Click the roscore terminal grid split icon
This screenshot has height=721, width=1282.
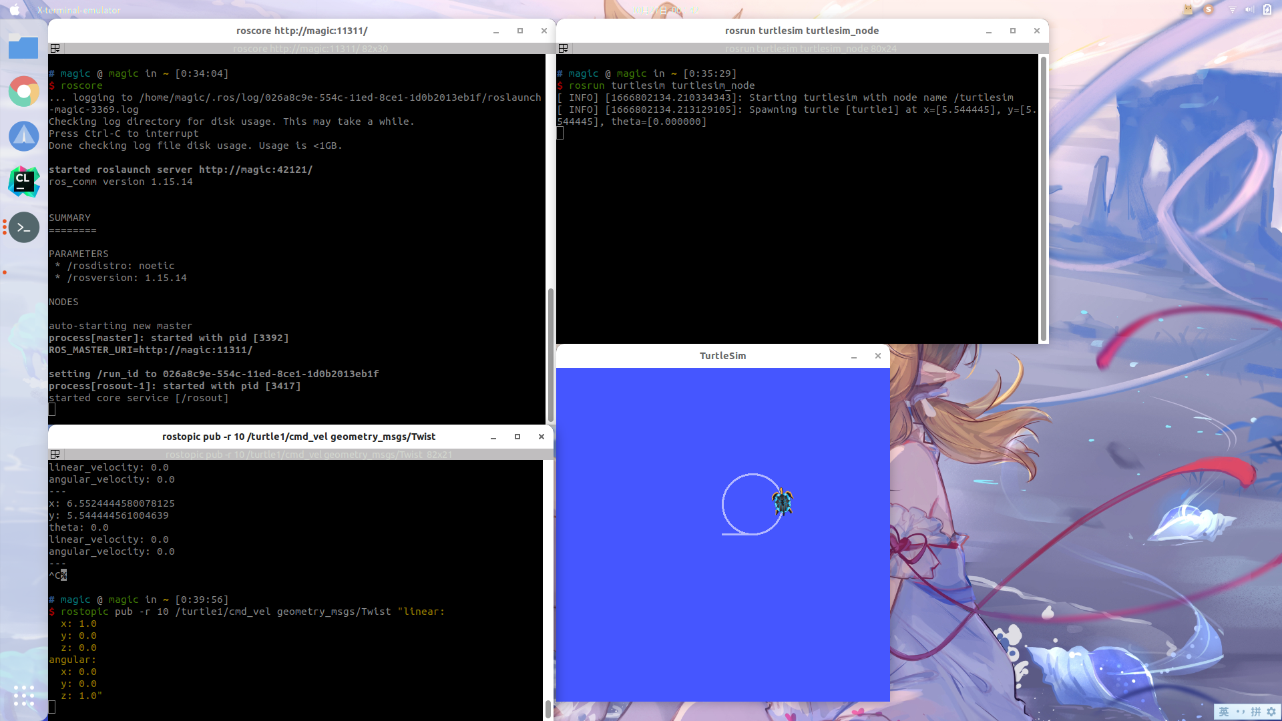[x=55, y=49]
